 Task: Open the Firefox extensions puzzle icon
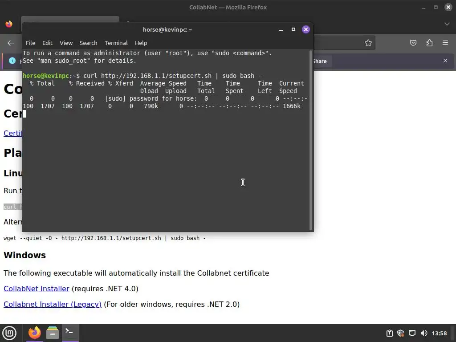click(429, 43)
